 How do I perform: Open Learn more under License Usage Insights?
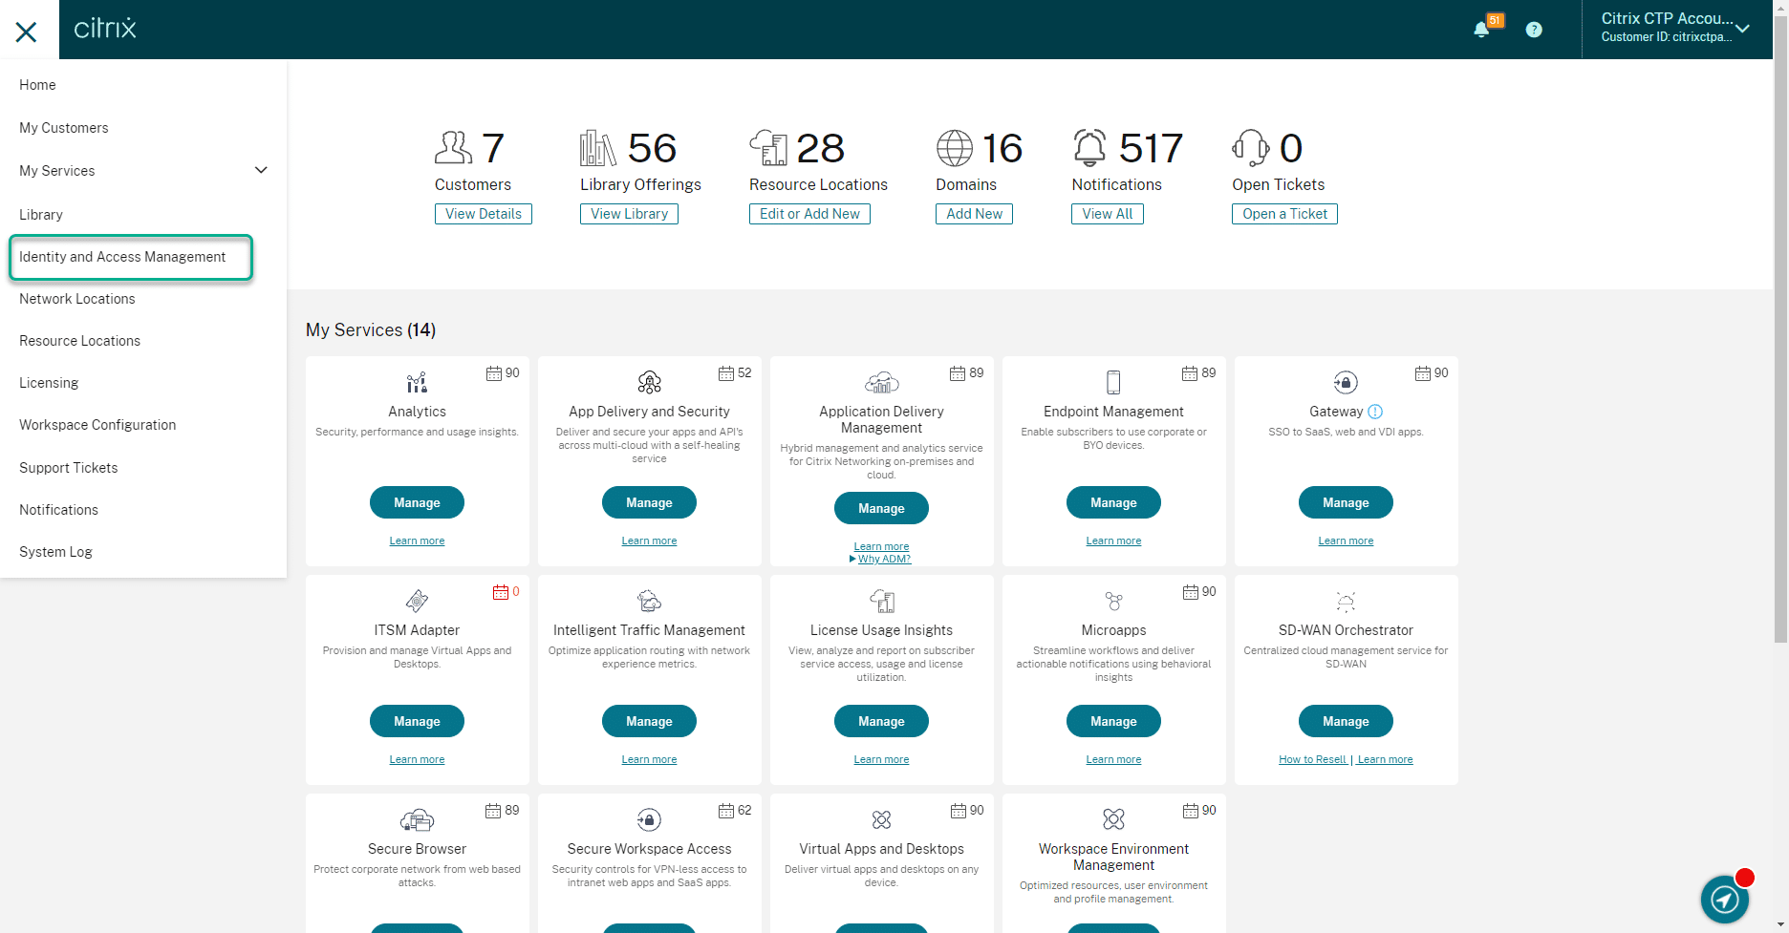pyautogui.click(x=881, y=759)
